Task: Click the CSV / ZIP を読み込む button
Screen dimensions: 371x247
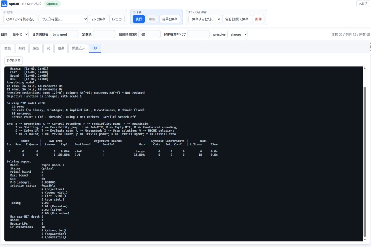Action: 20,19
